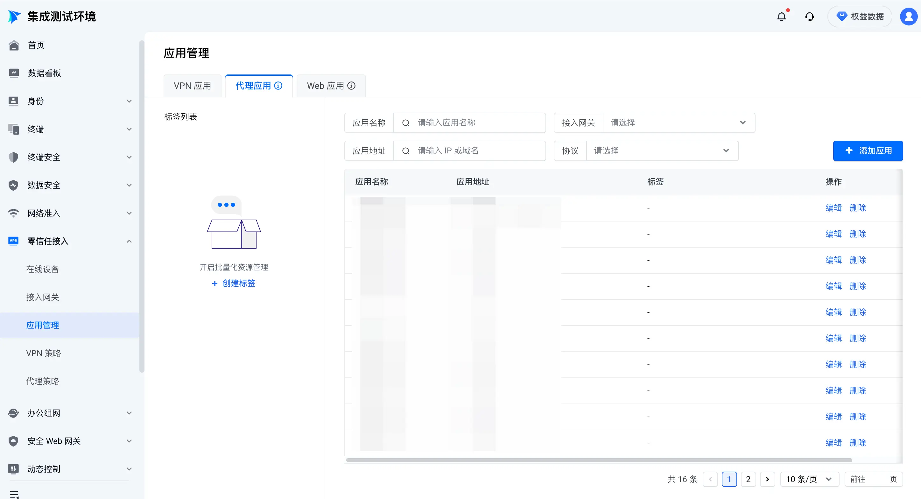Screen dimensions: 921x499
Task: Click the 终端安全 shield icon
Action: (14, 157)
